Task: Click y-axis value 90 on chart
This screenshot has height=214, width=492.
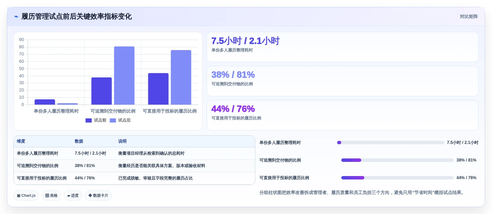Action: tap(21, 40)
